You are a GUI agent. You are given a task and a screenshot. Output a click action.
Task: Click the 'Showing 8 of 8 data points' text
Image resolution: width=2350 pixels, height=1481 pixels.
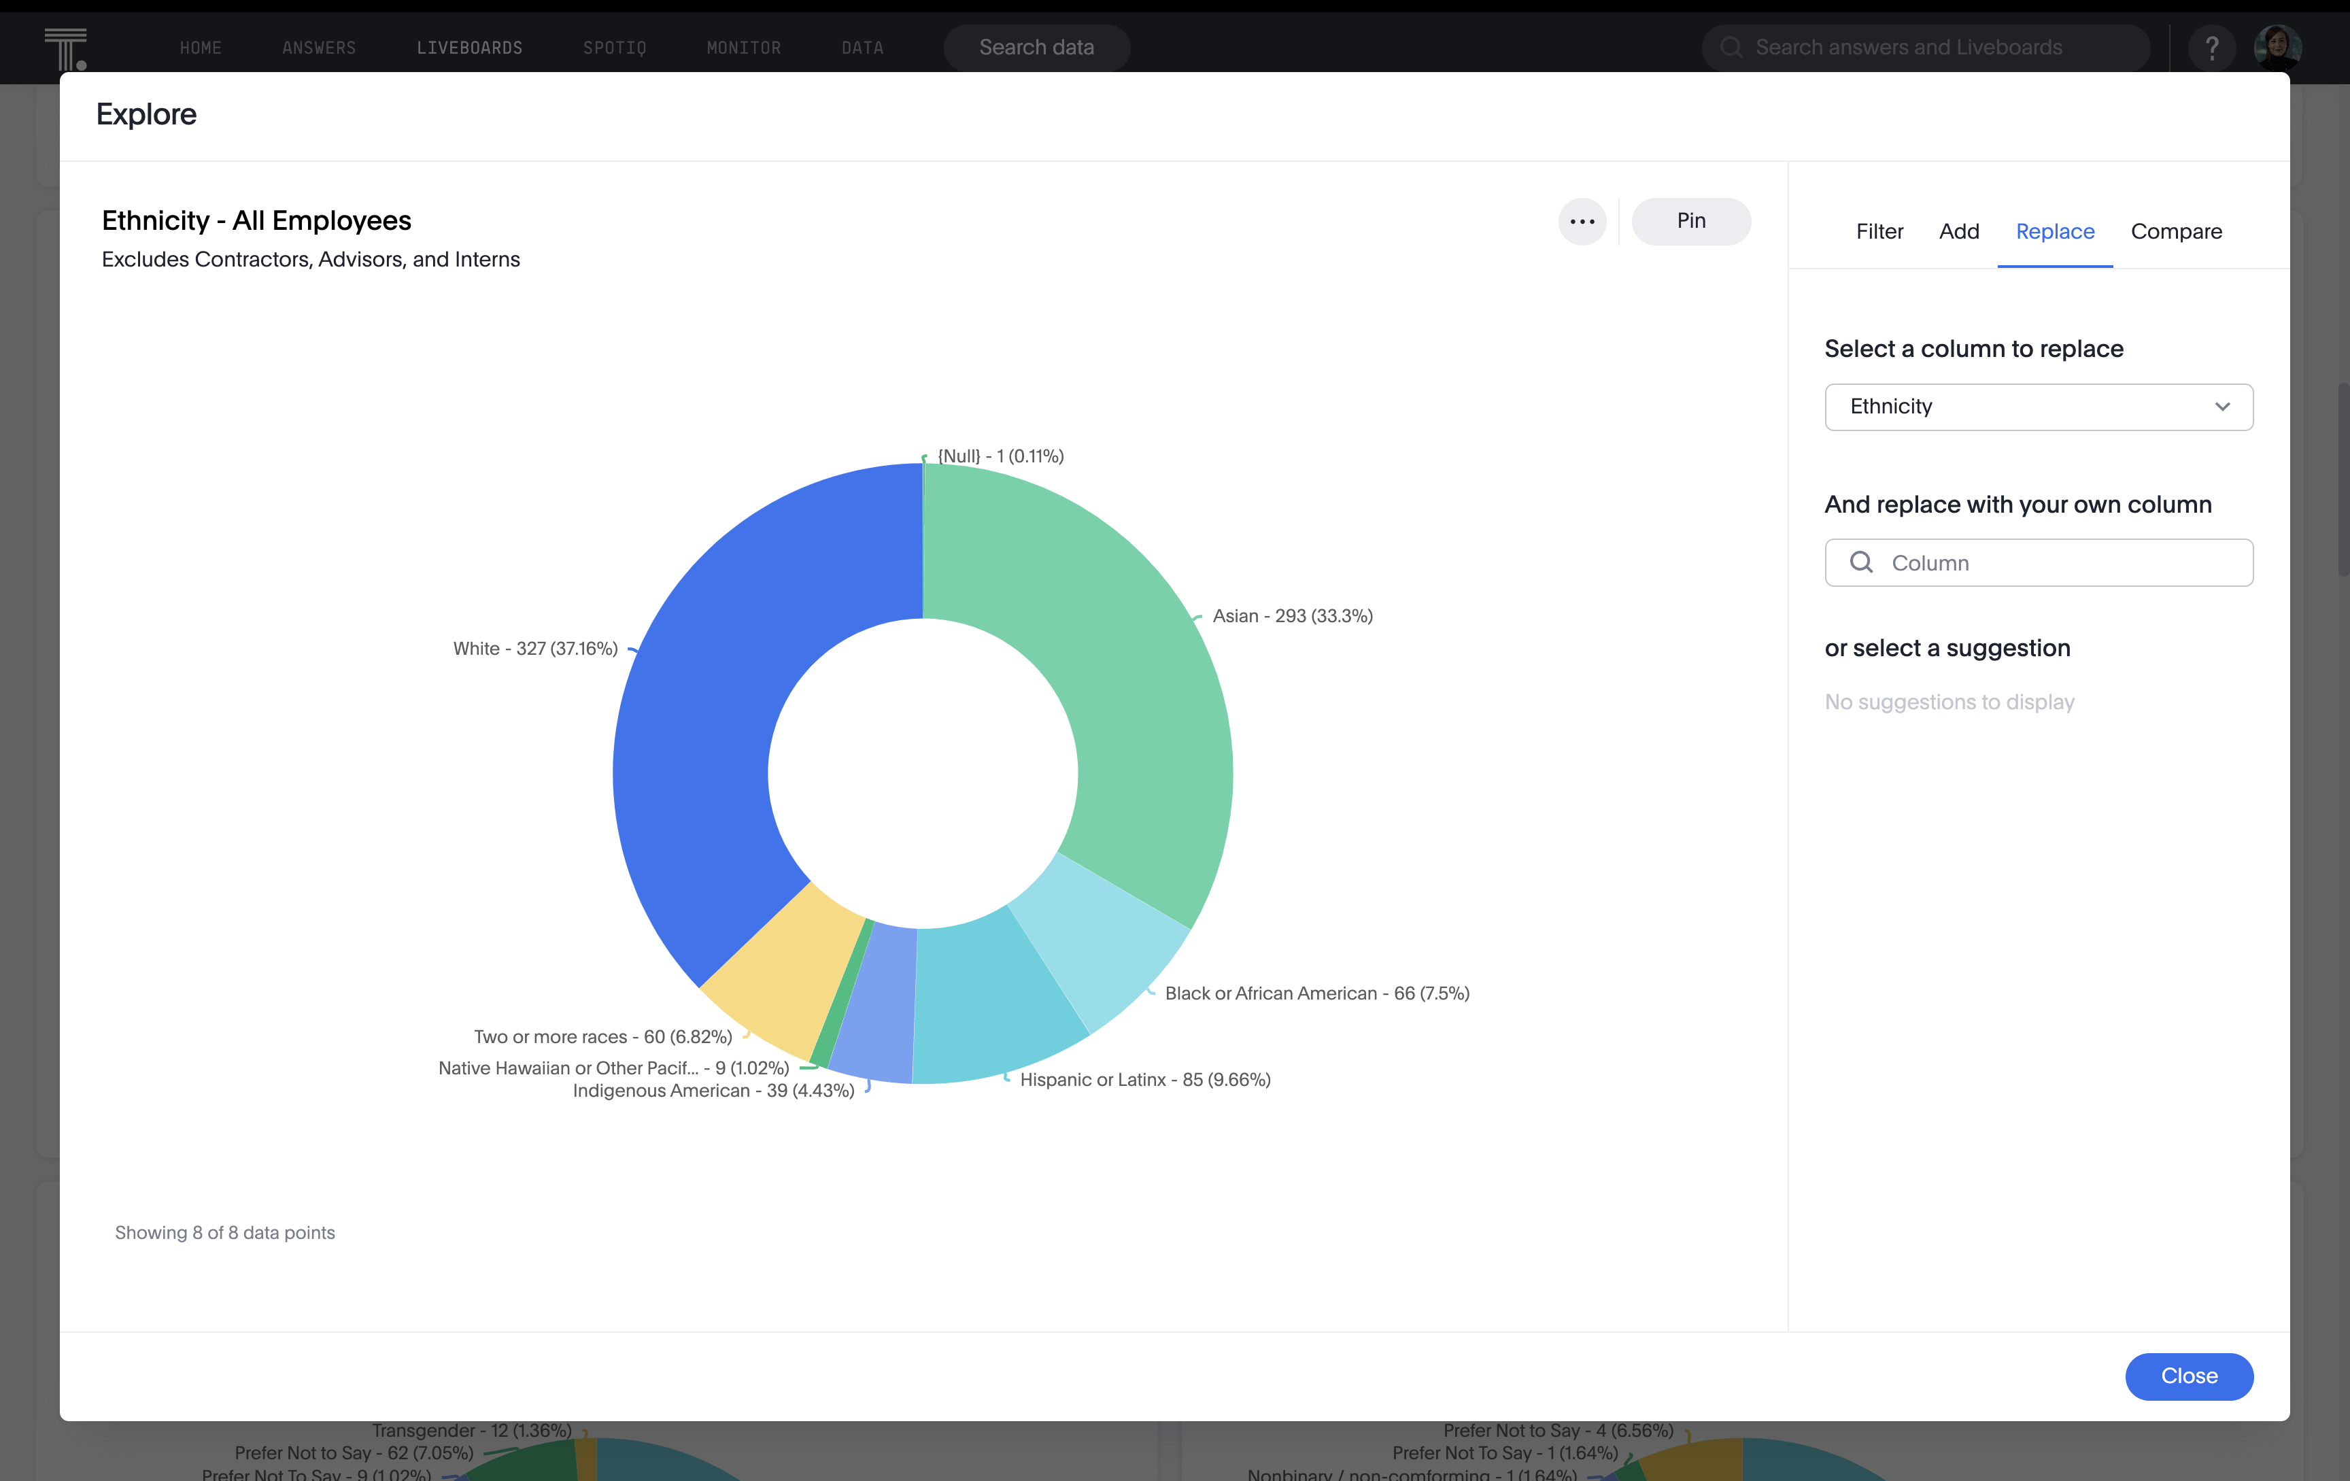224,1232
